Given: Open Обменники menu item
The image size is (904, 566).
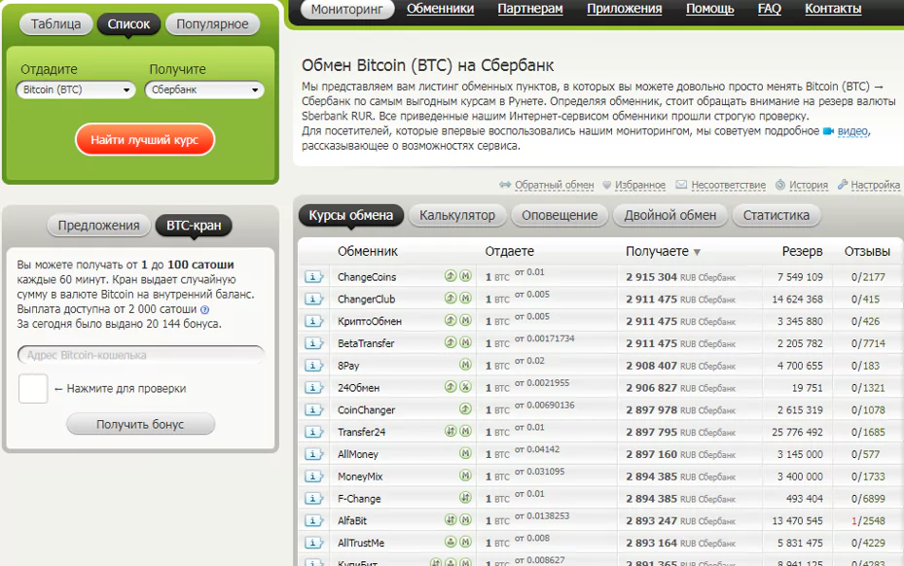Looking at the screenshot, I should 441,9.
